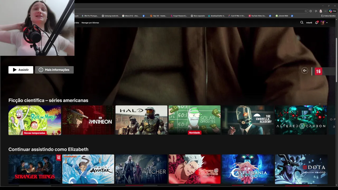Open Altered Carbon thumbnail
Image resolution: width=338 pixels, height=190 pixels.
click(301, 120)
